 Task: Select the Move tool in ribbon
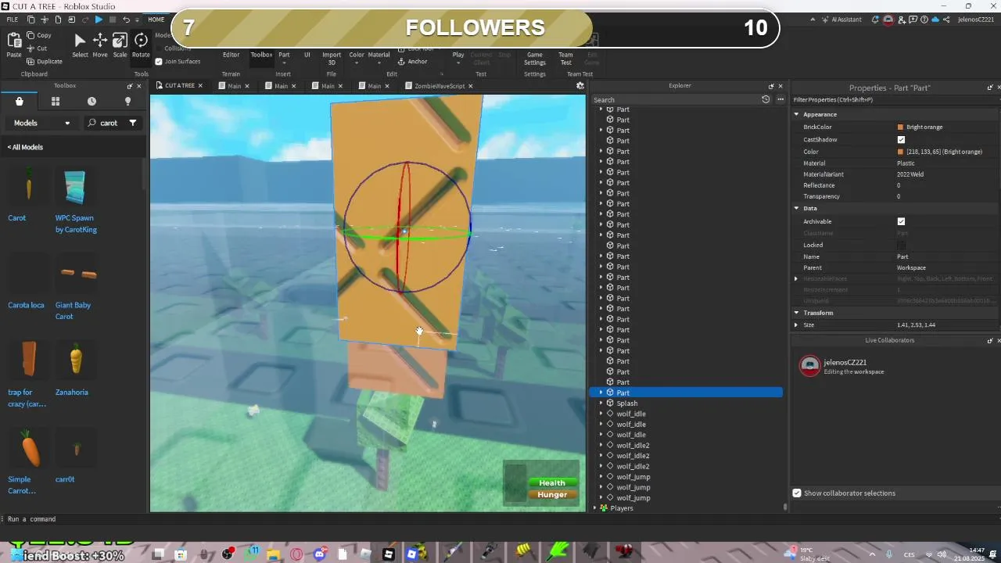(x=100, y=45)
